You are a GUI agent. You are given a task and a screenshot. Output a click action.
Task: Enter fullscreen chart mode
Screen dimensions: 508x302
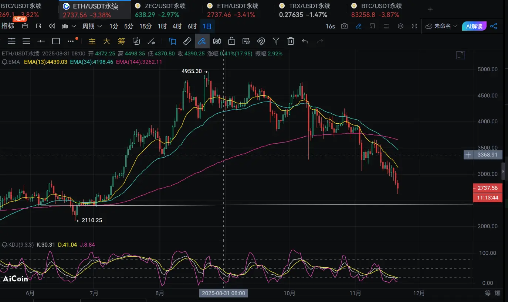[x=414, y=26]
